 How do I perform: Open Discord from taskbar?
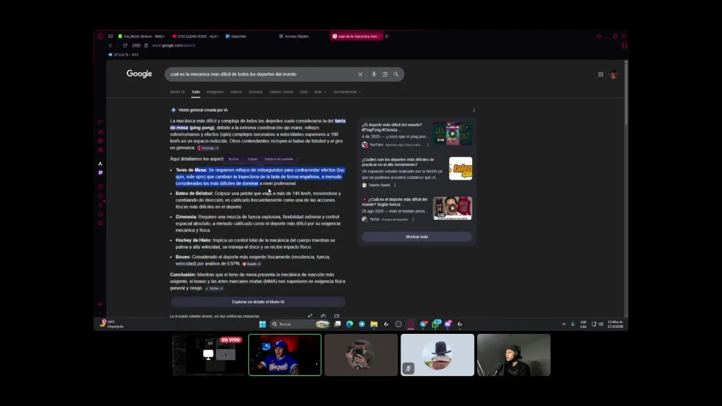pyautogui.click(x=448, y=324)
